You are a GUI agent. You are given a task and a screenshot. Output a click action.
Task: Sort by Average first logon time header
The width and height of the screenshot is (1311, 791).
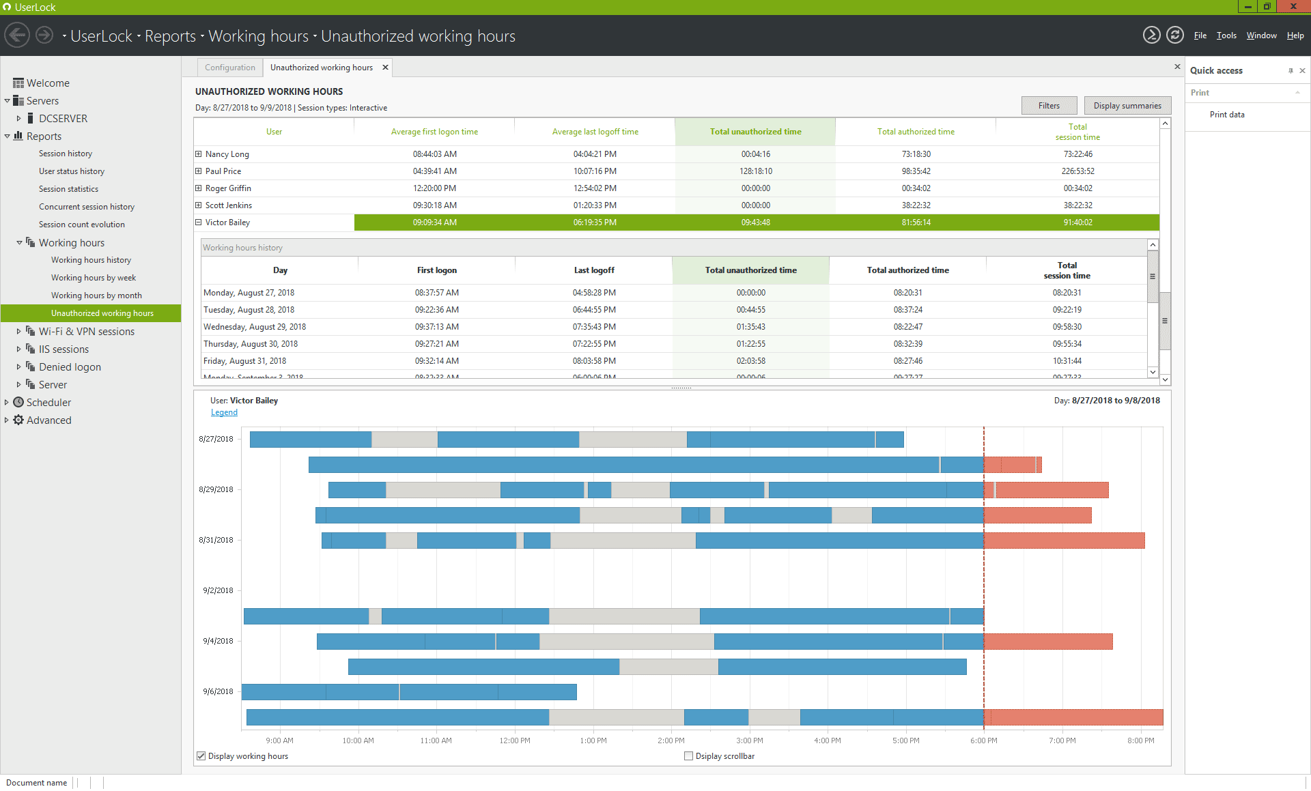tap(434, 132)
